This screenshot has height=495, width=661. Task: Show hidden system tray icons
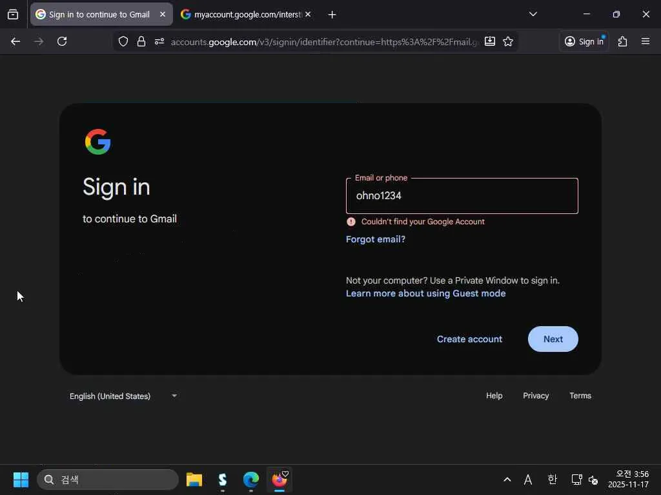507,480
